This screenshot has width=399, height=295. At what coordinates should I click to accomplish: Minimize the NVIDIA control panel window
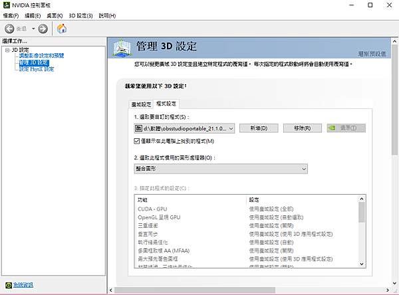[352, 5]
